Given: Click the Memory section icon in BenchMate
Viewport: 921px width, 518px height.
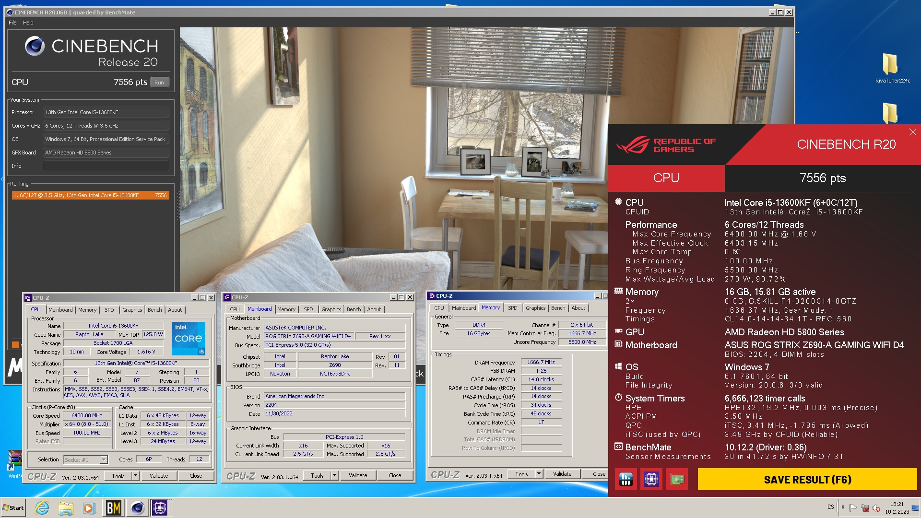Looking at the screenshot, I should 618,291.
